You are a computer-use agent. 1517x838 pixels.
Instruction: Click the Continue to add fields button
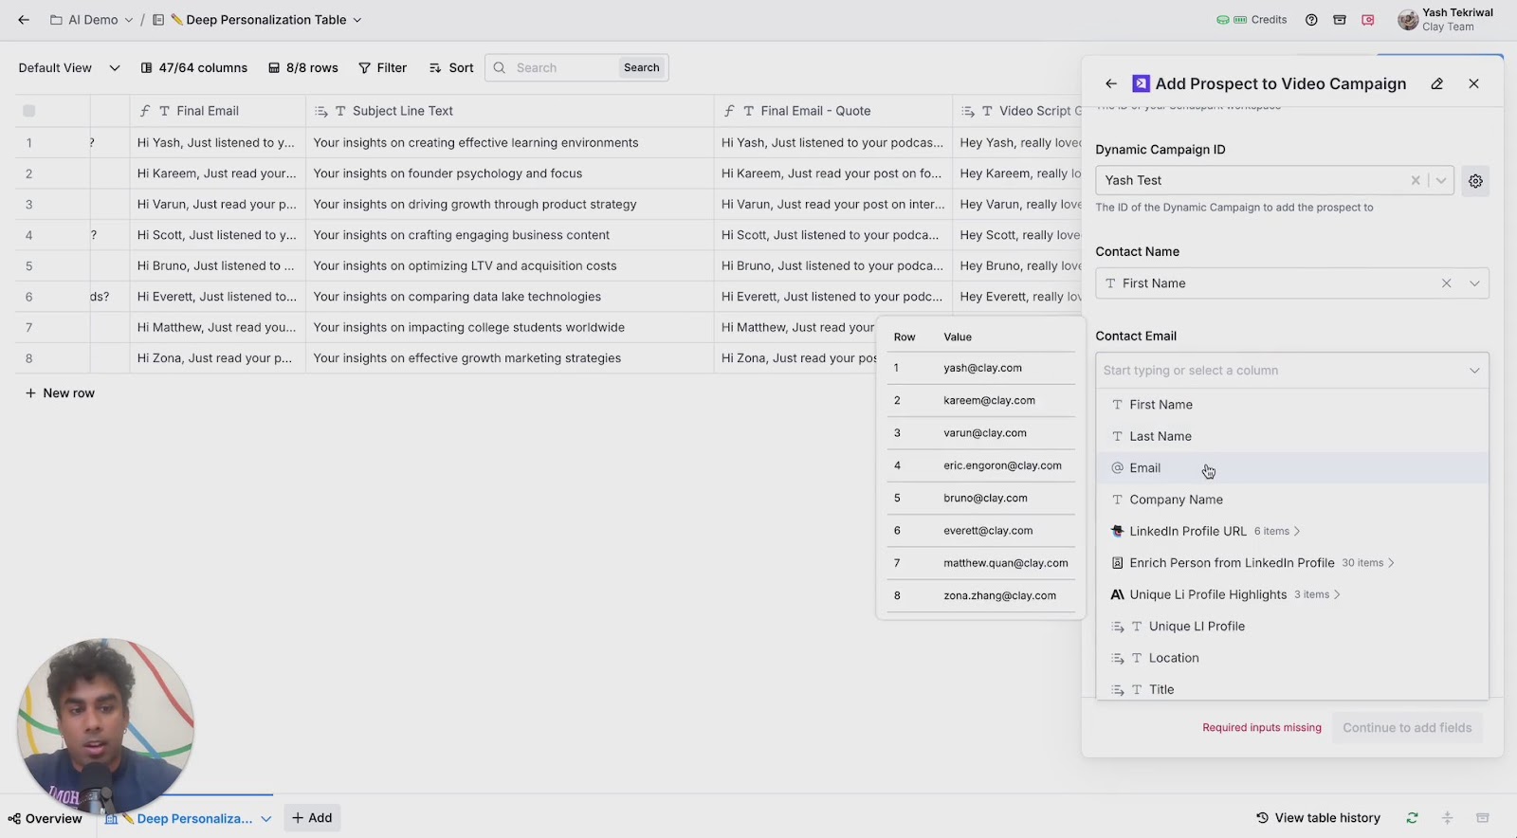[x=1407, y=728]
